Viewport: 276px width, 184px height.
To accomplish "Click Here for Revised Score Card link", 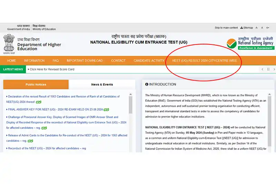I will [52, 69].
